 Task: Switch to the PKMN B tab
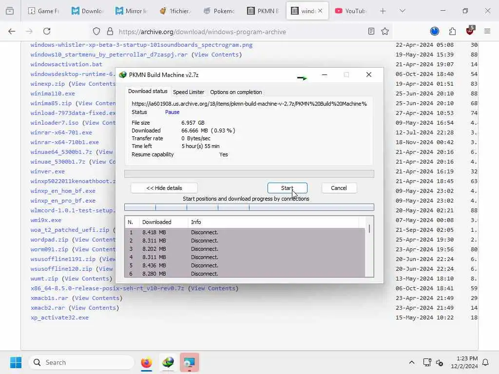[x=263, y=11]
